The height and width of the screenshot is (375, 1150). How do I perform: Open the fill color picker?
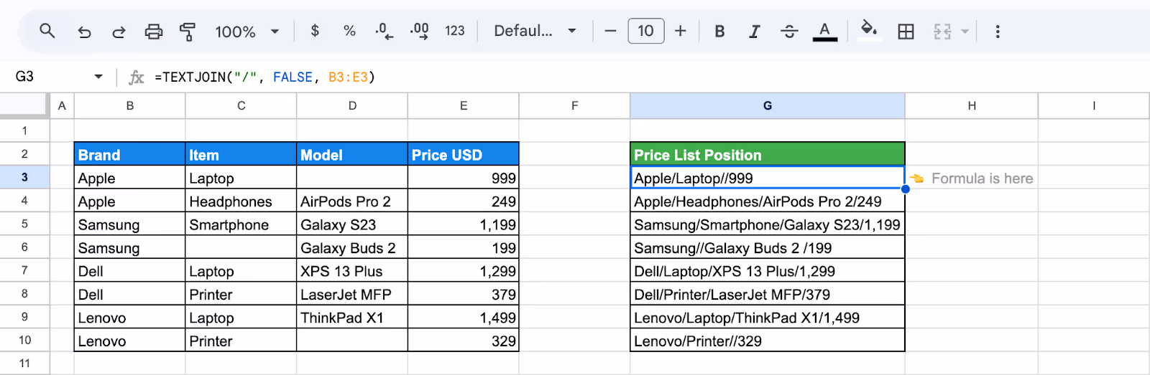pyautogui.click(x=869, y=31)
